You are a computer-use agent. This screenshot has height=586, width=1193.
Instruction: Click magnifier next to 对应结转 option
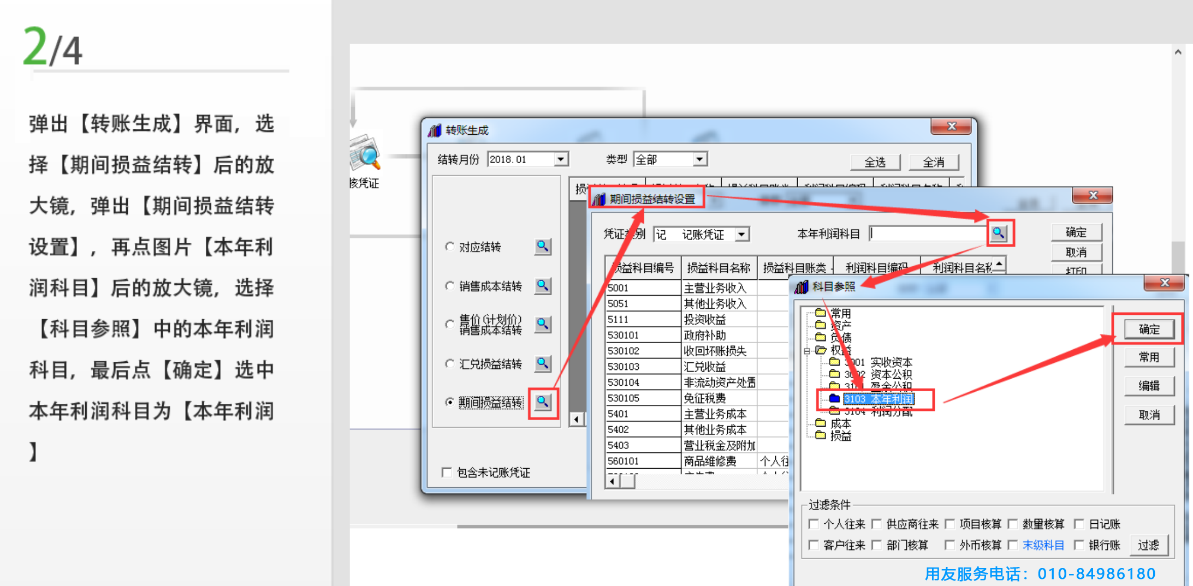542,247
